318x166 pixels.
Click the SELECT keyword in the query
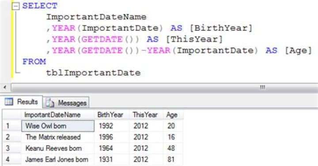[x=40, y=6]
